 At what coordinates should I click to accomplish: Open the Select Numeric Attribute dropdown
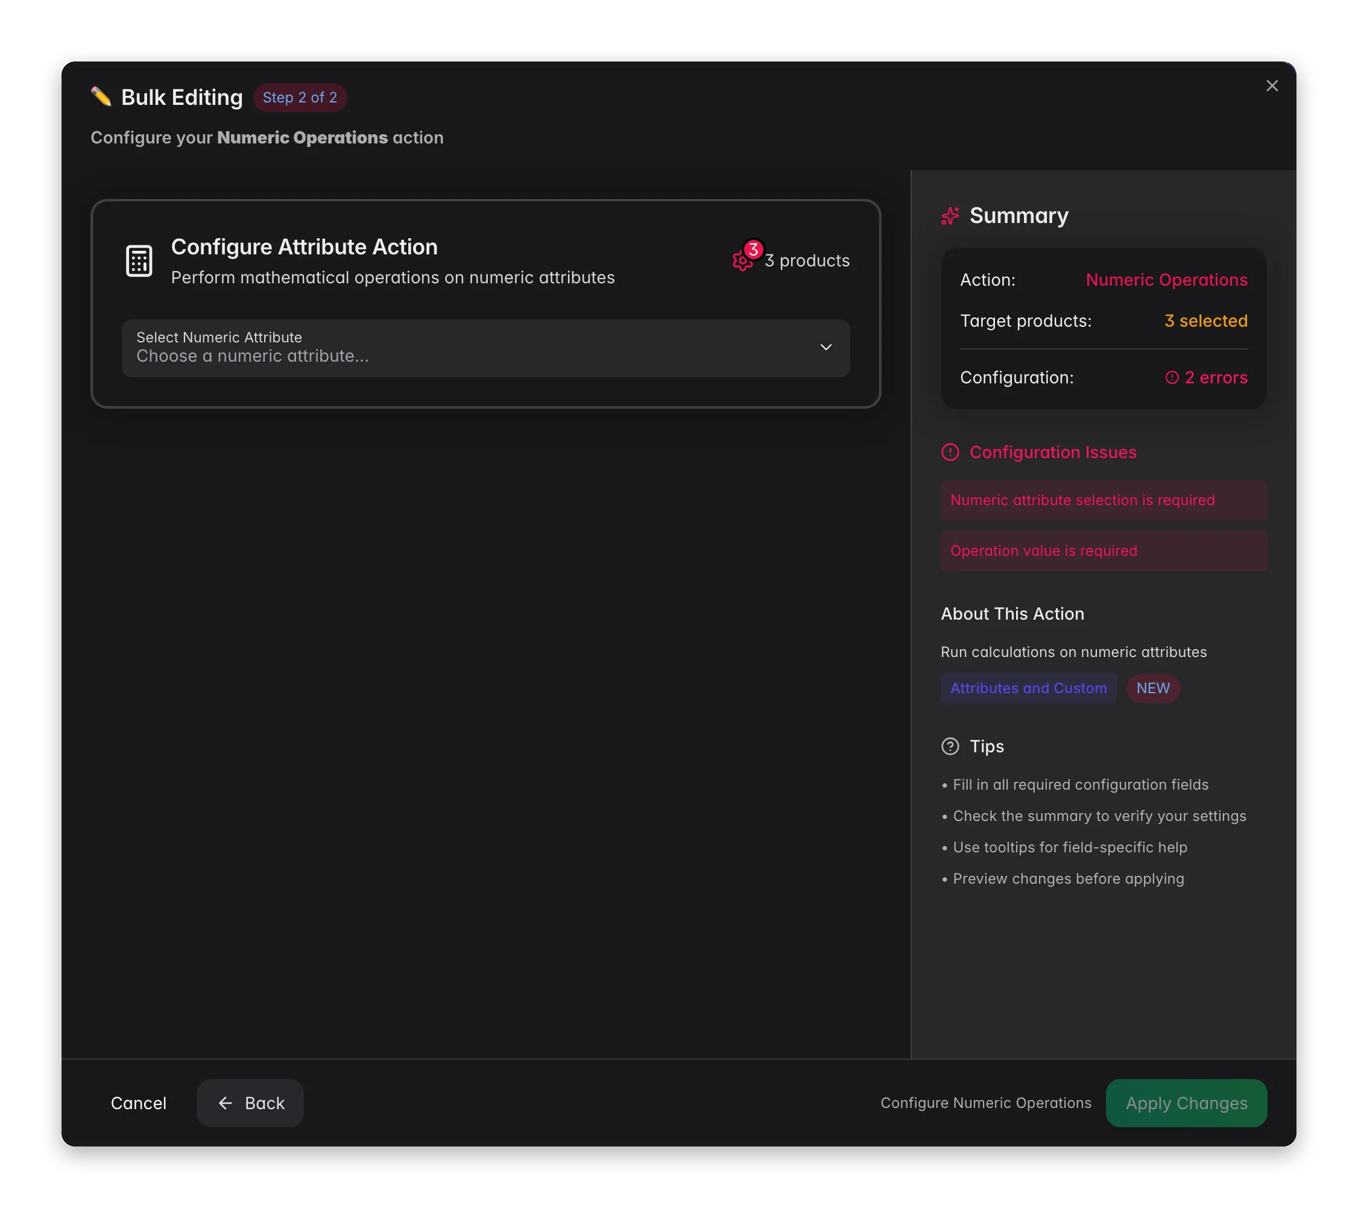click(485, 348)
